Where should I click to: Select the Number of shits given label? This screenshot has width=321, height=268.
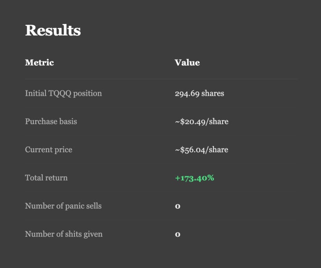[64, 234]
